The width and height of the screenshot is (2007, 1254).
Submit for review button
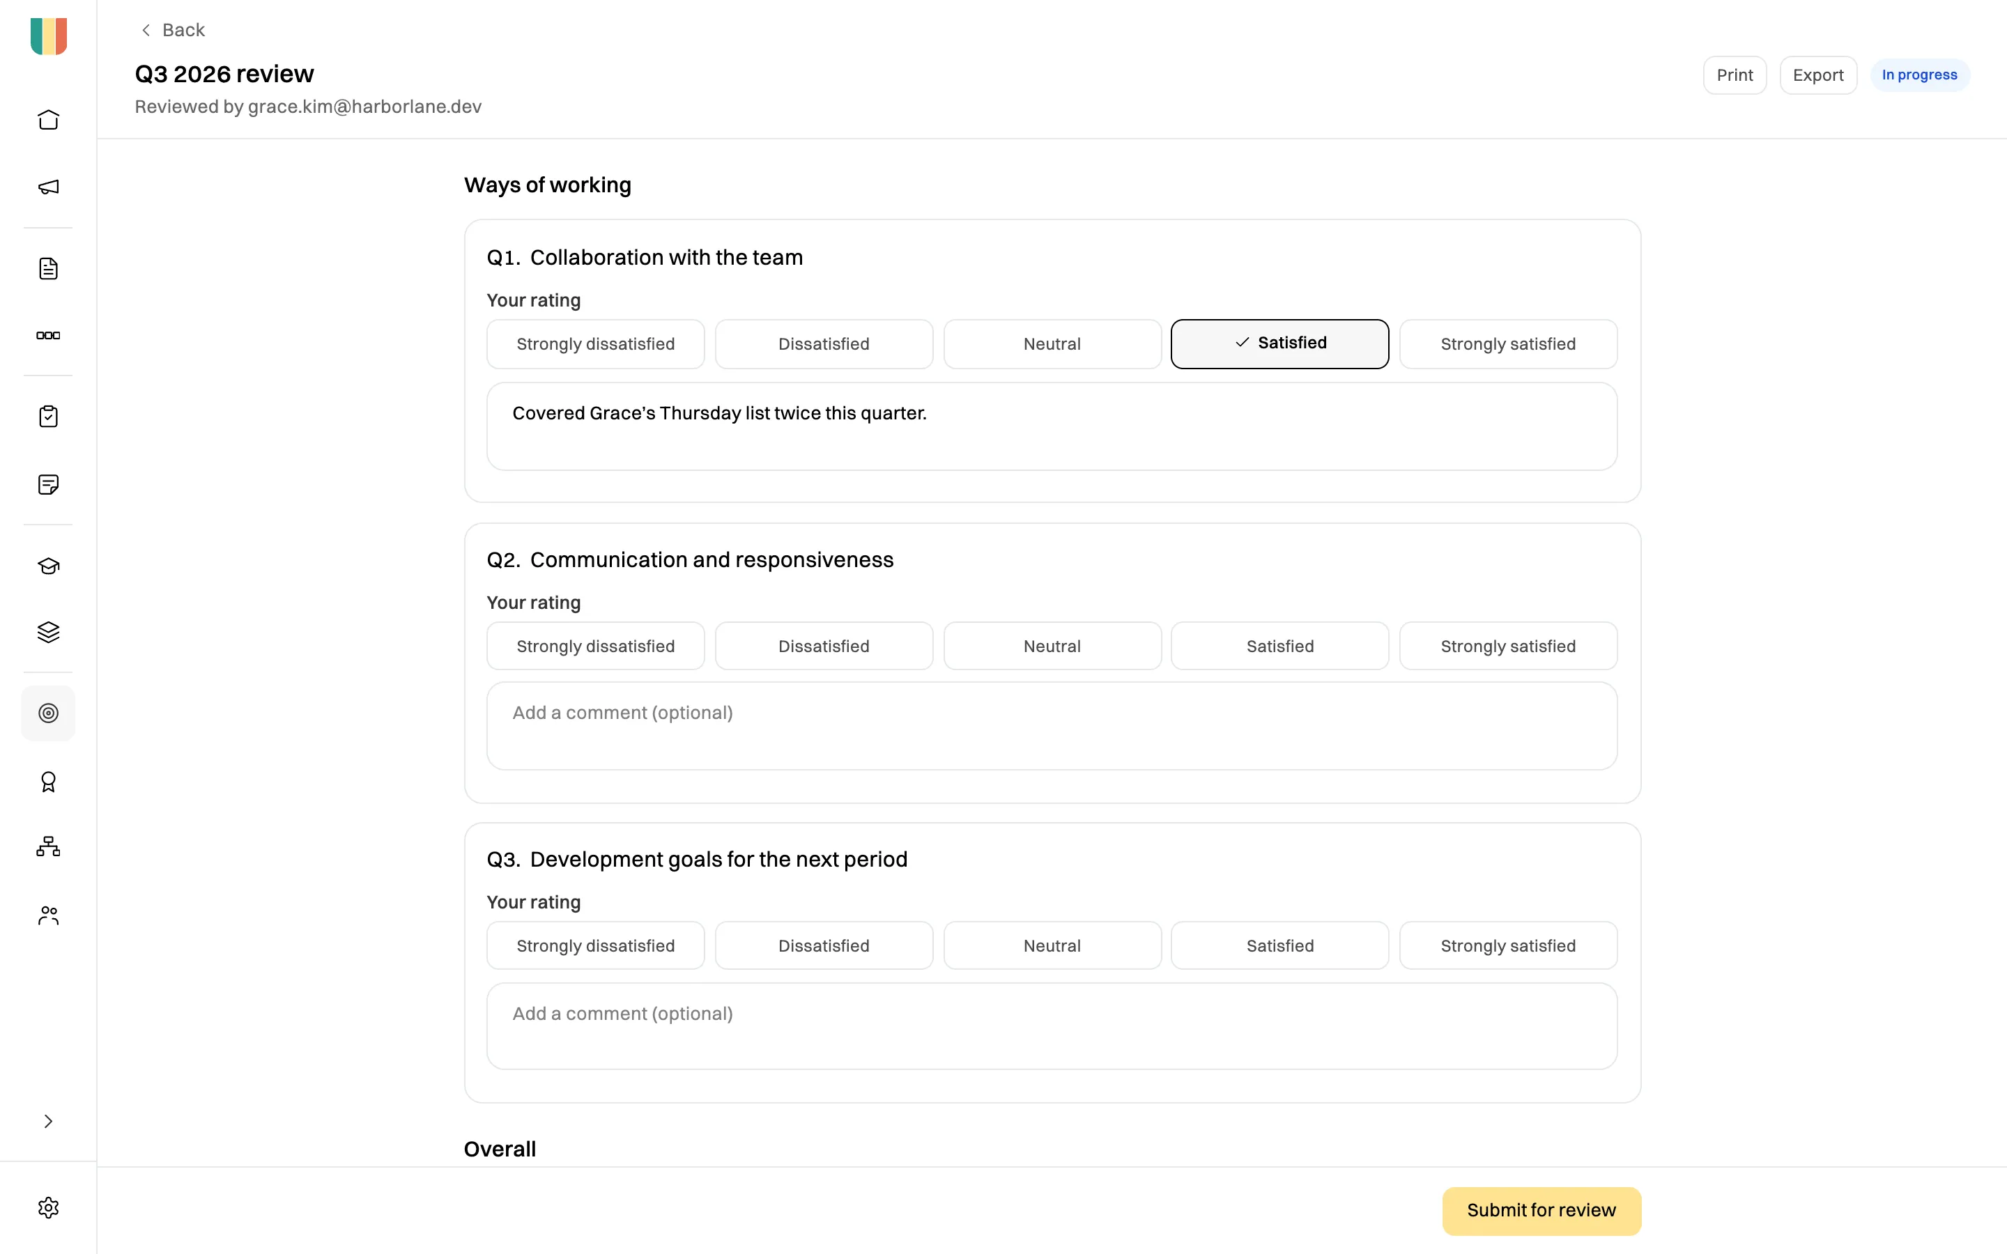click(1541, 1211)
